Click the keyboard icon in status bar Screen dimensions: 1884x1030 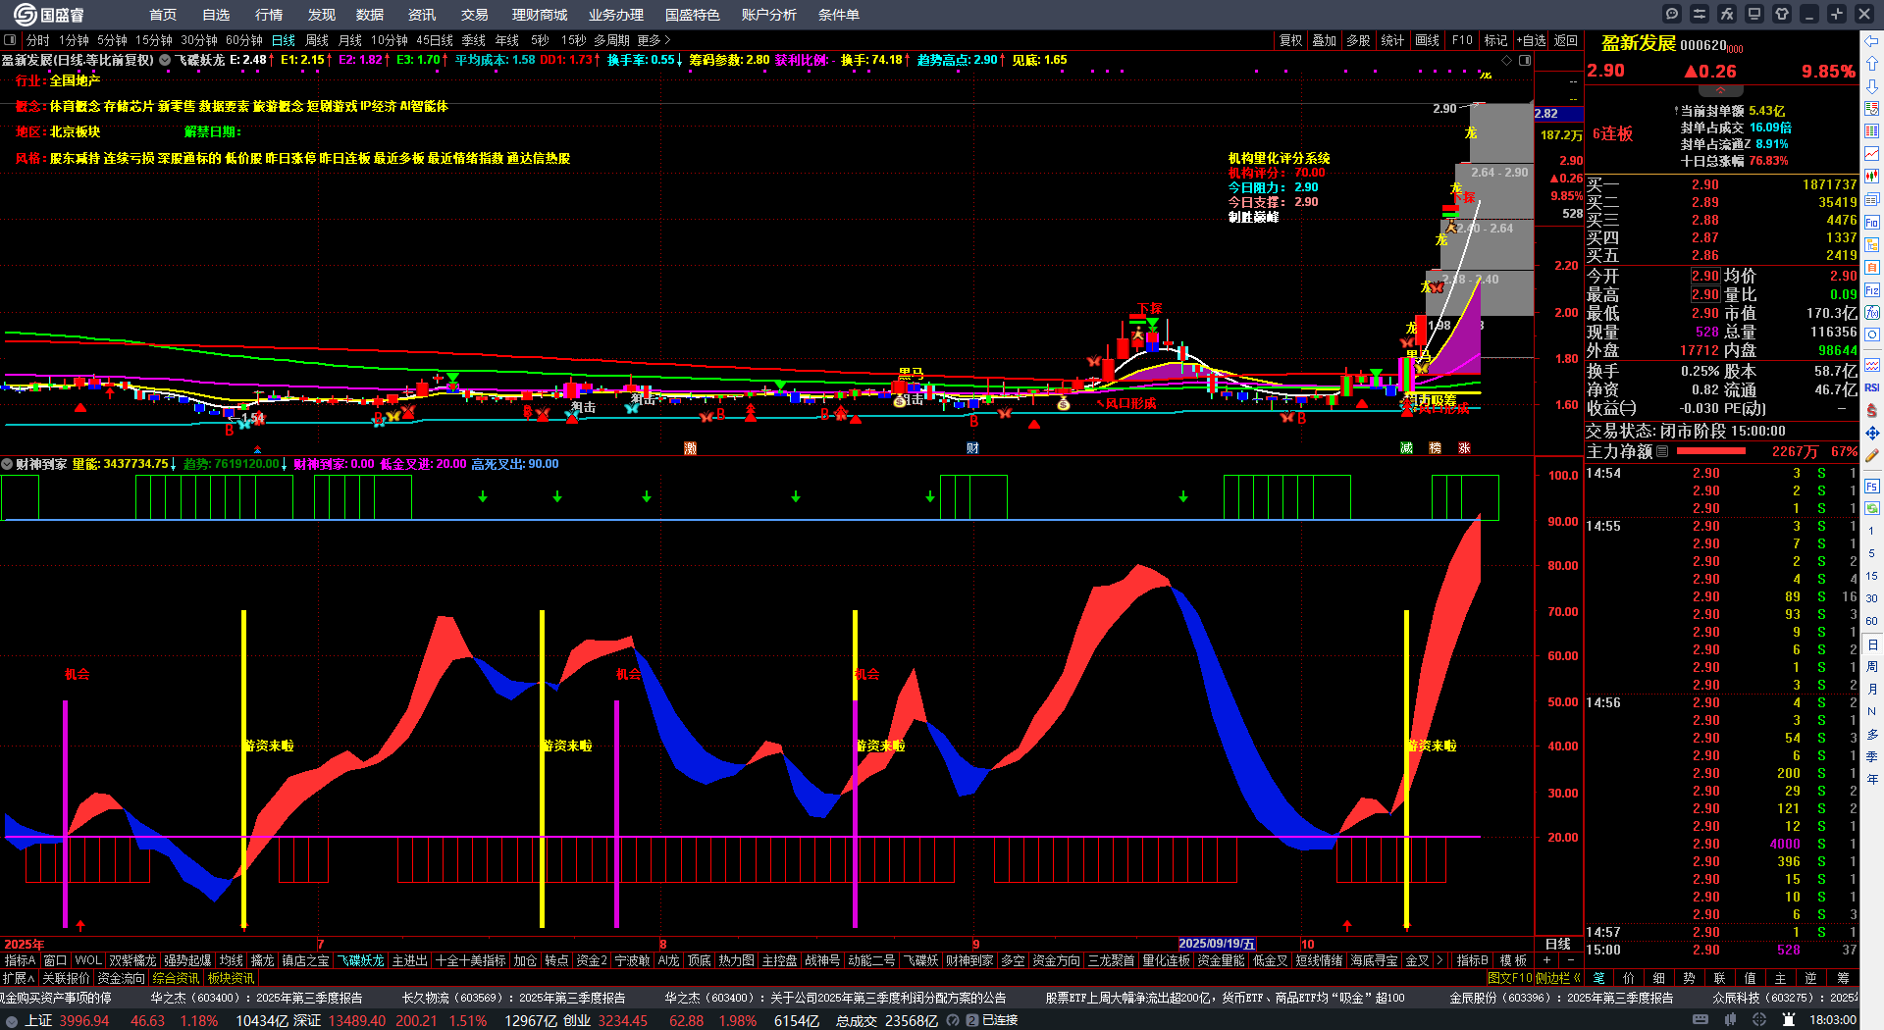[x=1701, y=1020]
